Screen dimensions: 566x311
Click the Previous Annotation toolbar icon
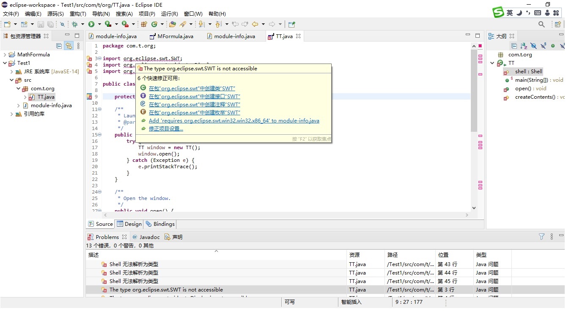[218, 24]
